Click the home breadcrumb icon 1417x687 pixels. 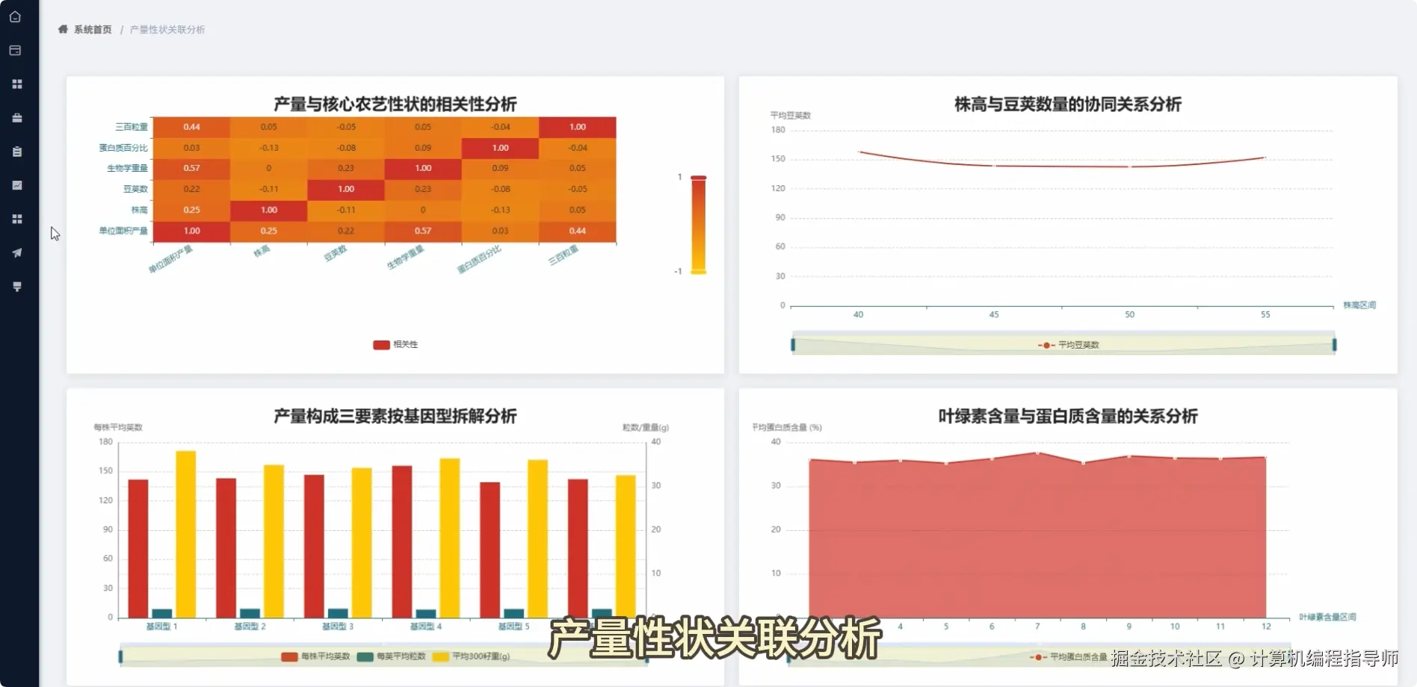point(62,30)
